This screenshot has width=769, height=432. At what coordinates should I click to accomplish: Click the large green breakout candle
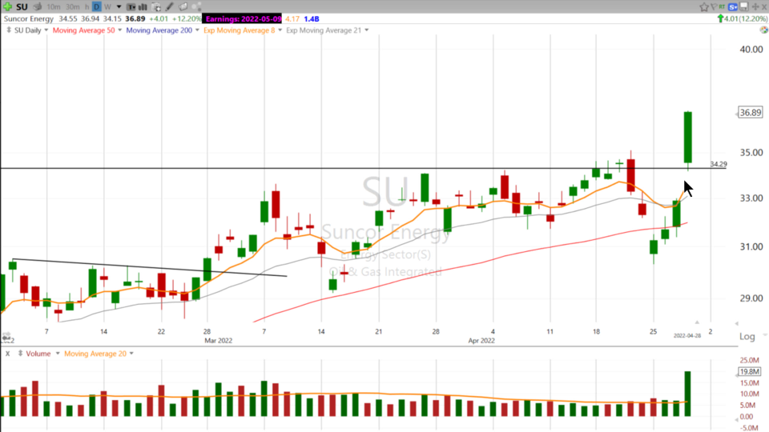[688, 137]
